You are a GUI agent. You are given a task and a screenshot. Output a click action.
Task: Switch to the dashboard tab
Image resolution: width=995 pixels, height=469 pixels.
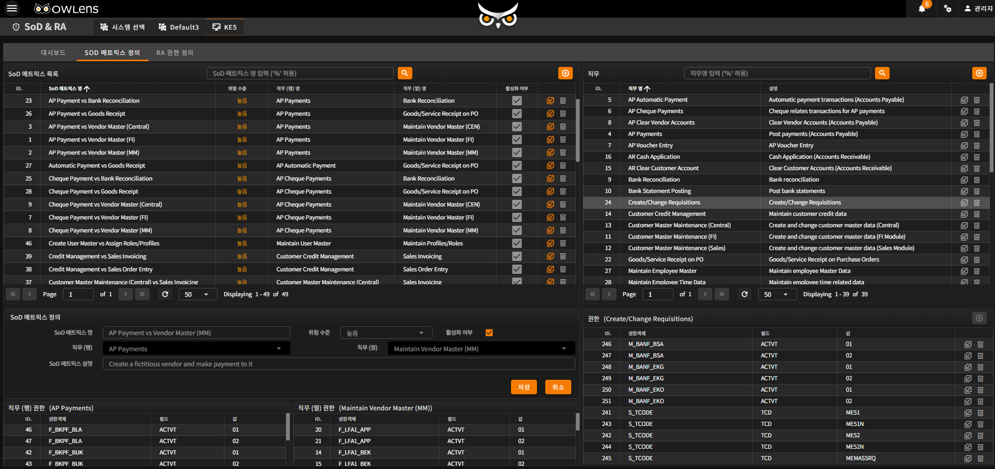coord(53,52)
